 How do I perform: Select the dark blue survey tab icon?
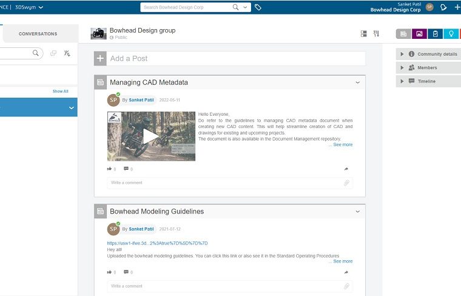point(435,34)
